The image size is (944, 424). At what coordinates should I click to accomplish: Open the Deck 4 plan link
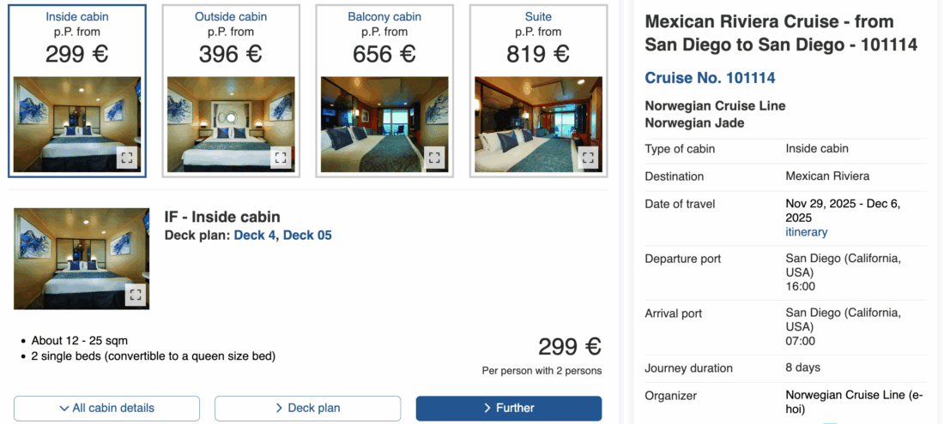[255, 236]
